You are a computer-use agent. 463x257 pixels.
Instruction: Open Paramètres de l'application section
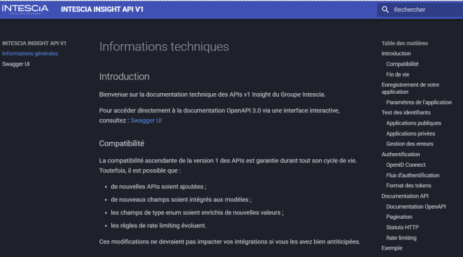419,103
